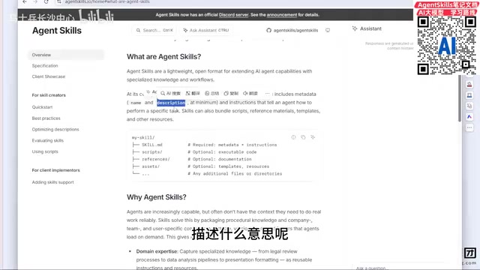Image resolution: width=480 pixels, height=270 pixels.
Task: Click the GitHub icon in the header
Action: [268, 30]
